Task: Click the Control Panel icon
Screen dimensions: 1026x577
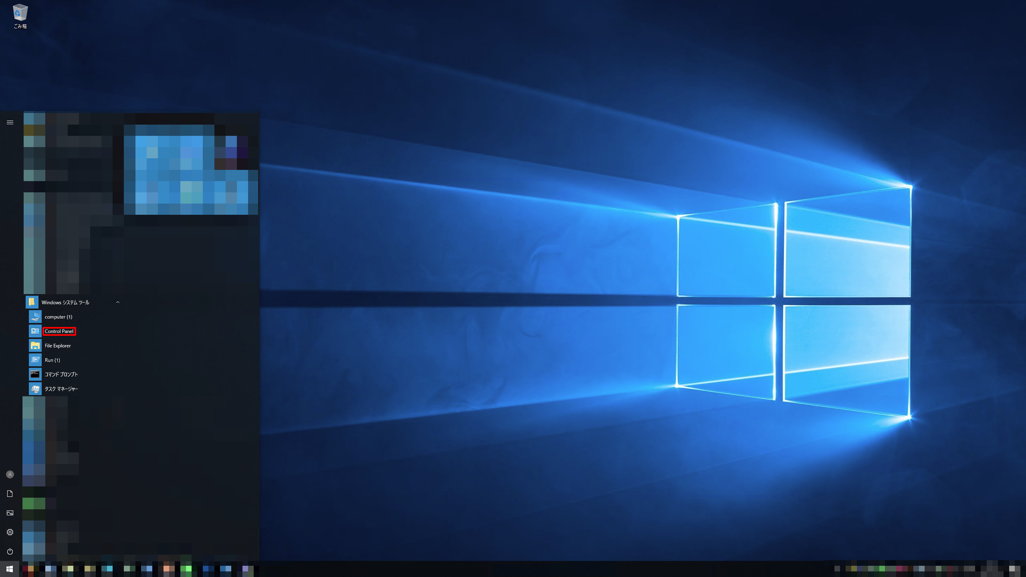Action: [x=35, y=331]
